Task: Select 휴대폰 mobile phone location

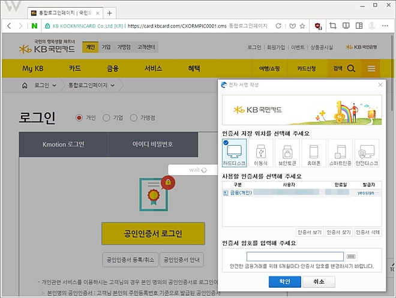Action: coord(314,153)
